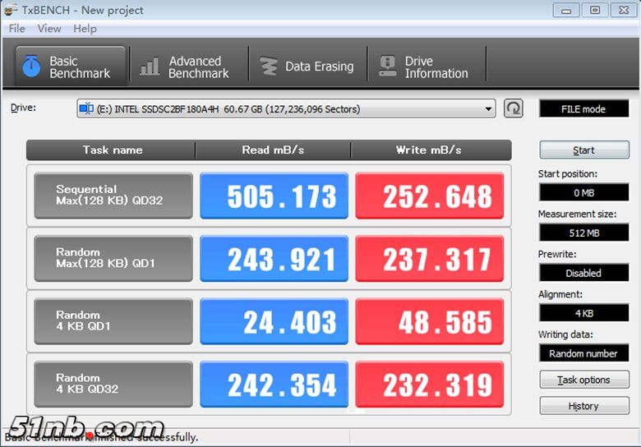The image size is (641, 447).
Task: Click the 242.354 read result
Action: [x=274, y=384]
